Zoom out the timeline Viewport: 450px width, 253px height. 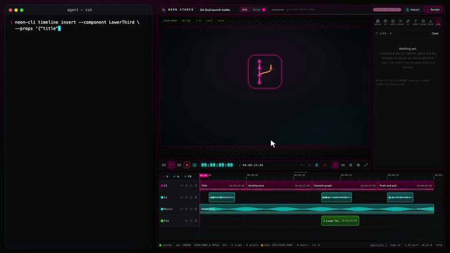click(x=351, y=165)
